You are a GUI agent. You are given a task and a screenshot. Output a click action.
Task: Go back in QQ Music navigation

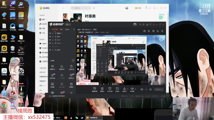(x=63, y=8)
